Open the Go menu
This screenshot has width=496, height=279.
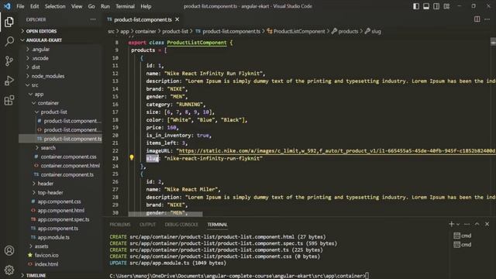coord(91,6)
